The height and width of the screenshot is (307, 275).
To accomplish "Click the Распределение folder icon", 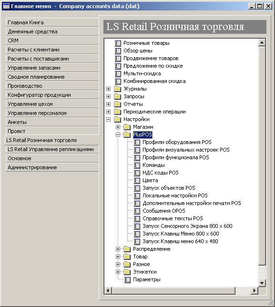I will tap(127, 249).
